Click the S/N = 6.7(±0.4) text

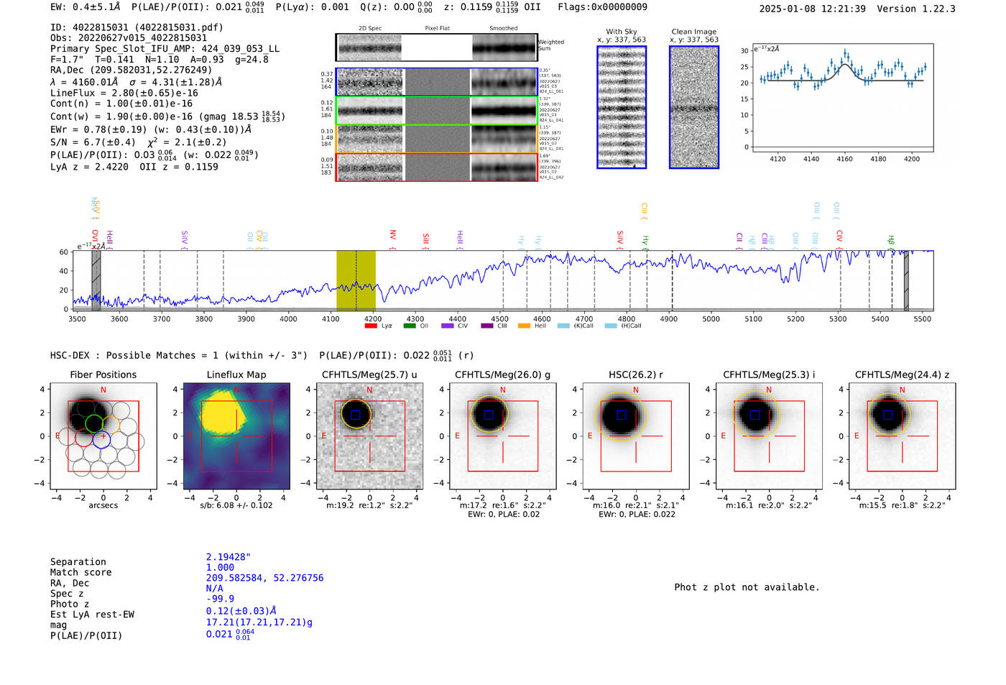click(x=93, y=142)
